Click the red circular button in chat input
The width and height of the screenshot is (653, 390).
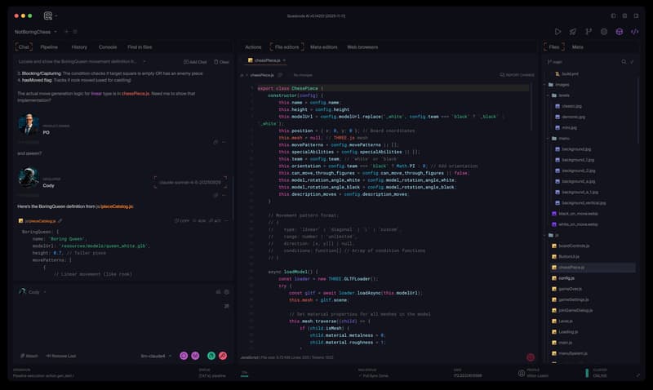point(223,356)
